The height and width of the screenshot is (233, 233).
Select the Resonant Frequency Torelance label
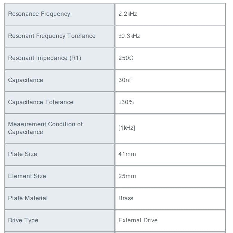click(52, 36)
